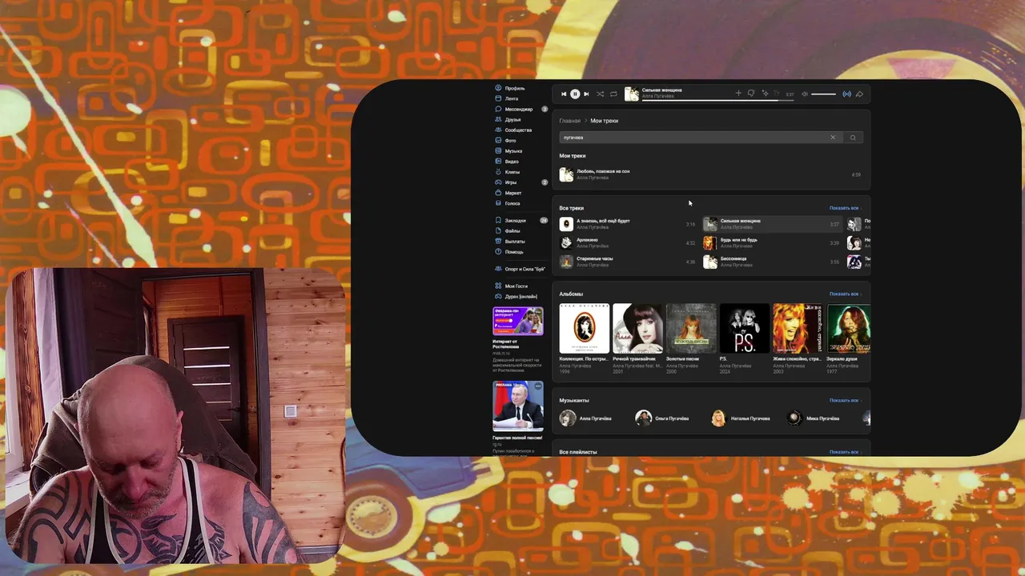Viewport: 1025px width, 576px height.
Task: Open album P.S. from 2024
Action: (x=745, y=328)
